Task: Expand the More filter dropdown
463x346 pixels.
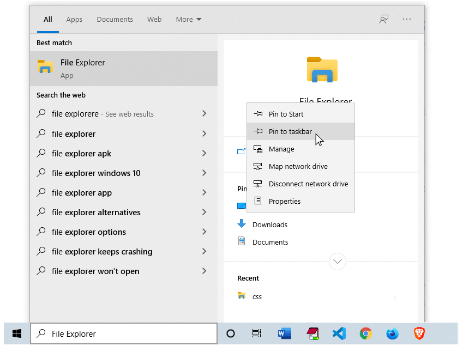Action: (188, 20)
